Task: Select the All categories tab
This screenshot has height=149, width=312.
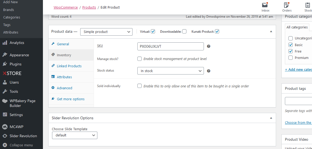Action: [x=297, y=27]
